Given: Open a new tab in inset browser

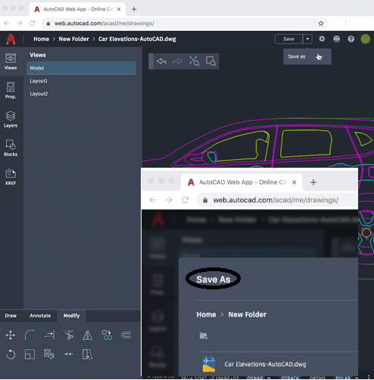Looking at the screenshot, I should click(x=313, y=182).
